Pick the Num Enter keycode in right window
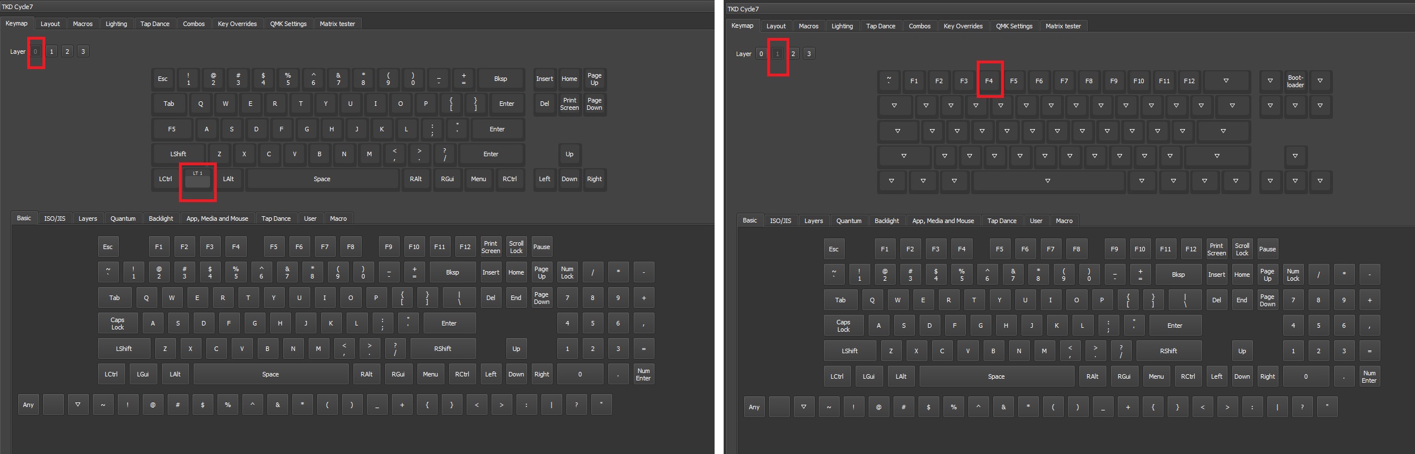Image resolution: width=1415 pixels, height=454 pixels. pos(1369,376)
